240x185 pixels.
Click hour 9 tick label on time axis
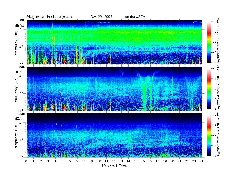(x=92, y=161)
